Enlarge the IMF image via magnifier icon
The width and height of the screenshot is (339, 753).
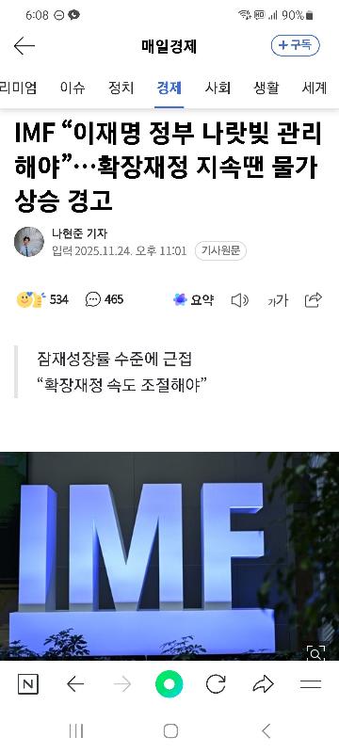tap(316, 653)
